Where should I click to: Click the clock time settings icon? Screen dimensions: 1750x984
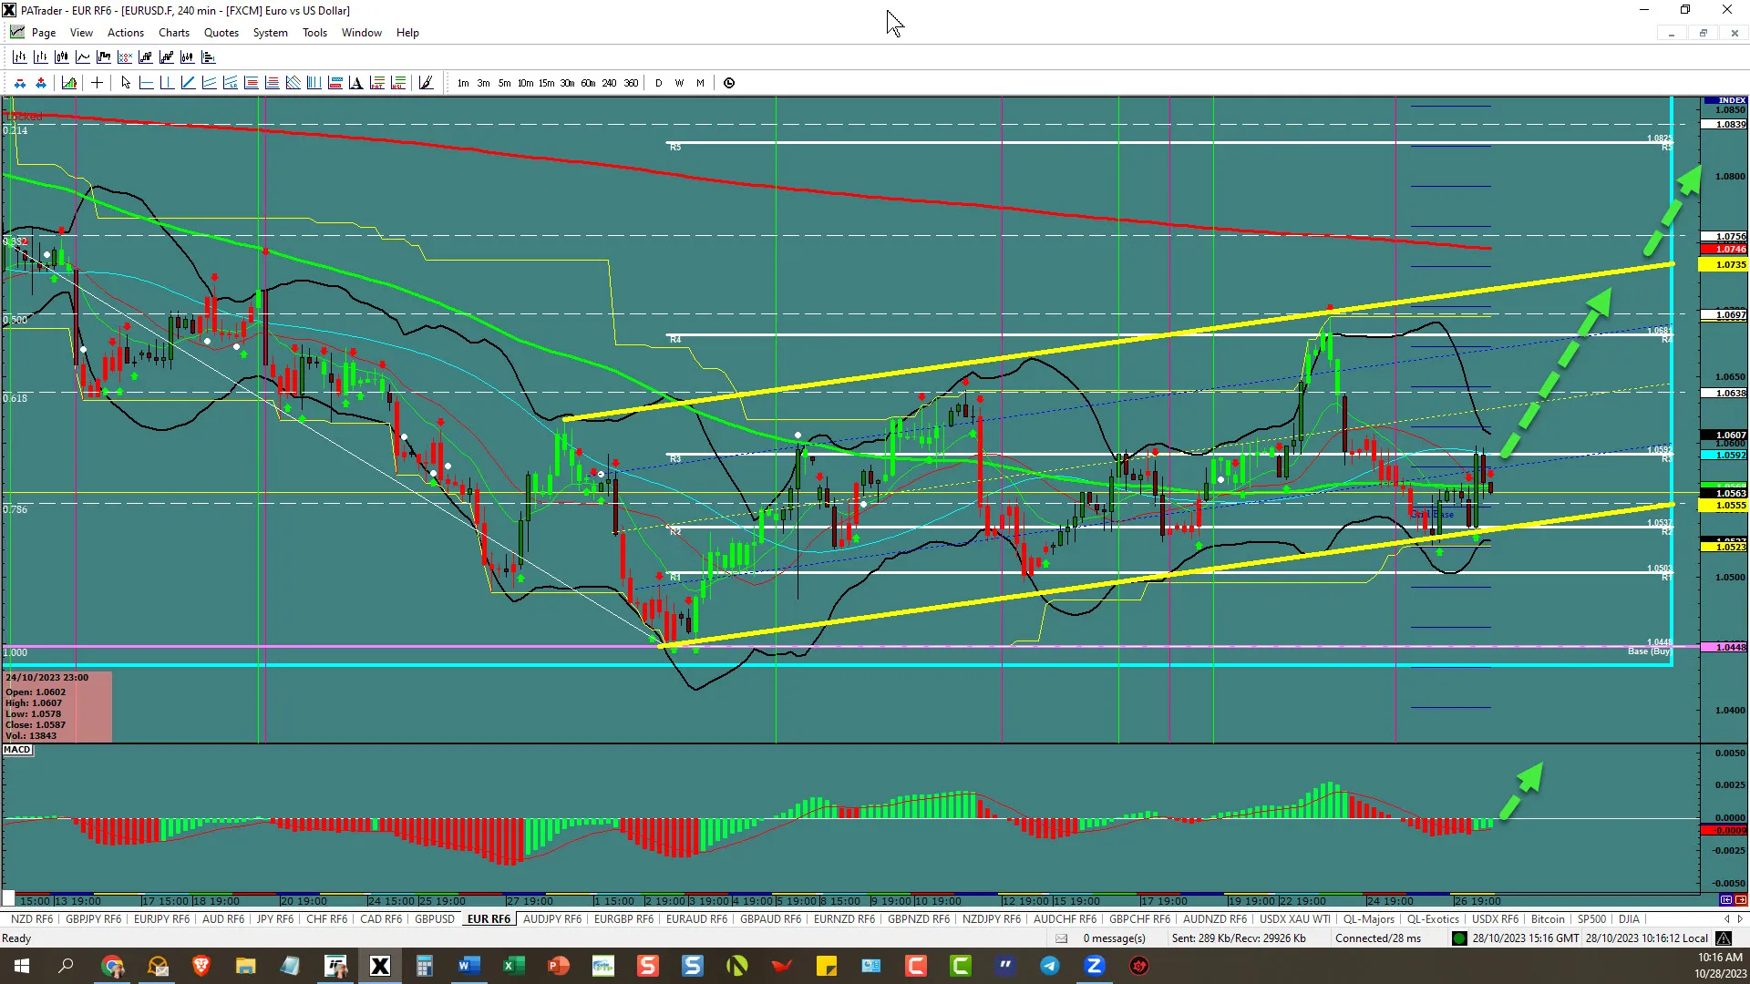click(x=729, y=83)
